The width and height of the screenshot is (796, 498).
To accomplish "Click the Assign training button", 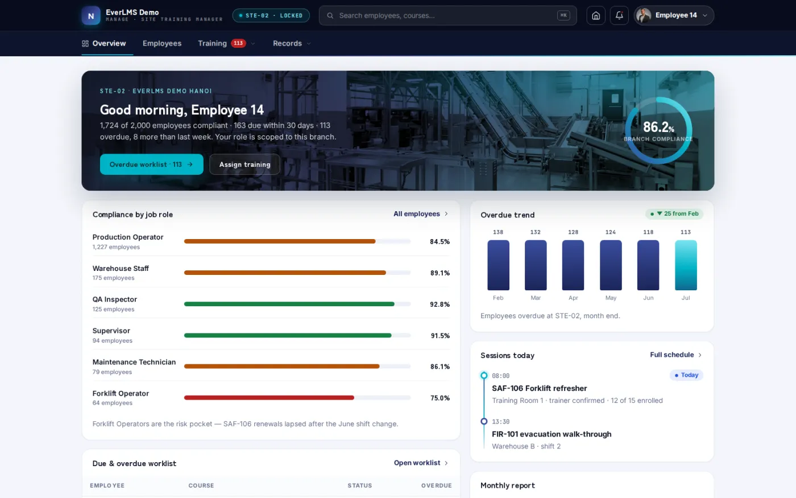I will coord(244,164).
